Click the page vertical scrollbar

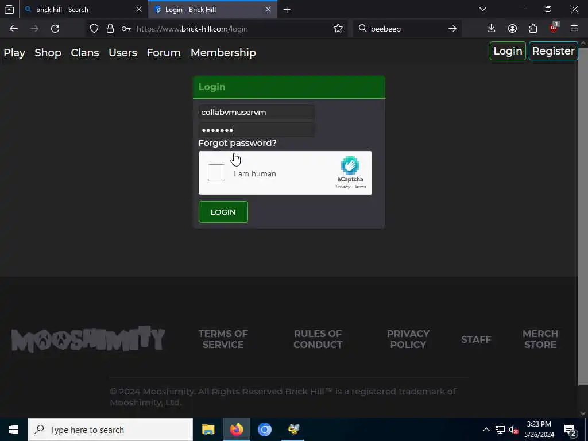[583, 216]
